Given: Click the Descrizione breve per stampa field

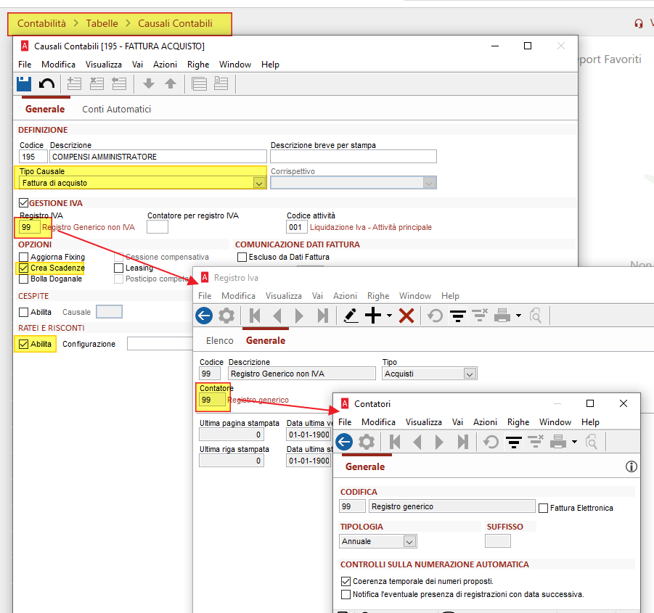Looking at the screenshot, I should point(353,157).
